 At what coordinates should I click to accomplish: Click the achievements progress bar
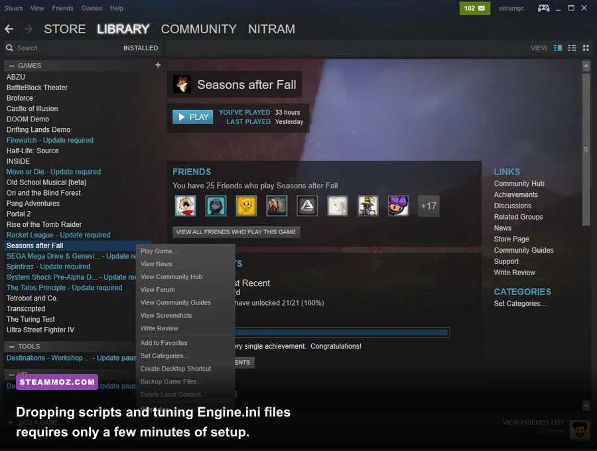342,332
